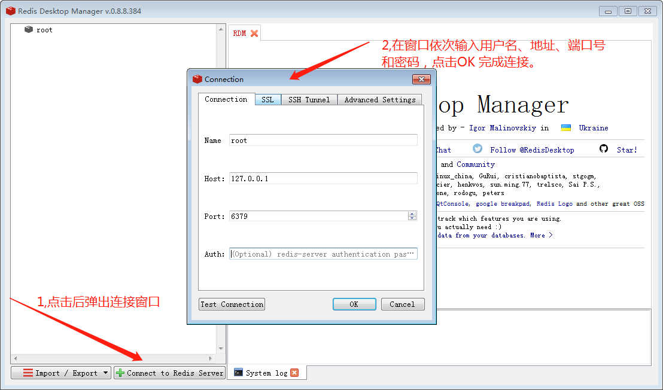Click the Twitter bird icon
The height and width of the screenshot is (390, 663).
(478, 149)
